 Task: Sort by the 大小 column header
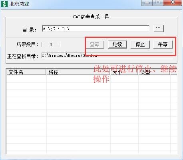124,72
